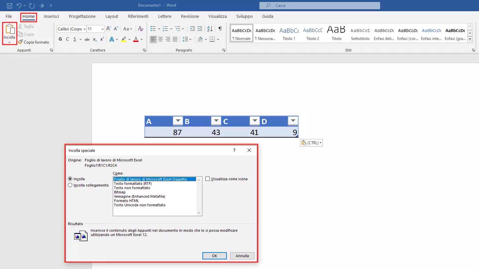
Task: Open the font name Calibri dropdown
Action: (x=84, y=29)
